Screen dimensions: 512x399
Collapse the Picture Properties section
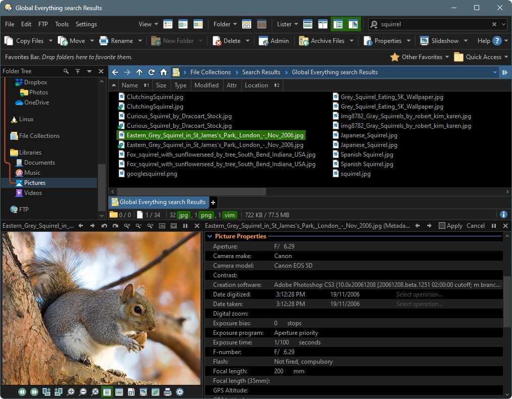210,236
